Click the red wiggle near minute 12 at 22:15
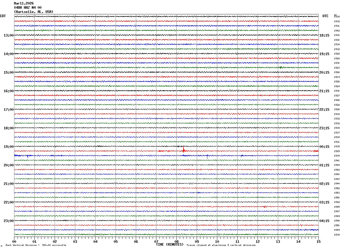341x249 pixels. (265, 207)
